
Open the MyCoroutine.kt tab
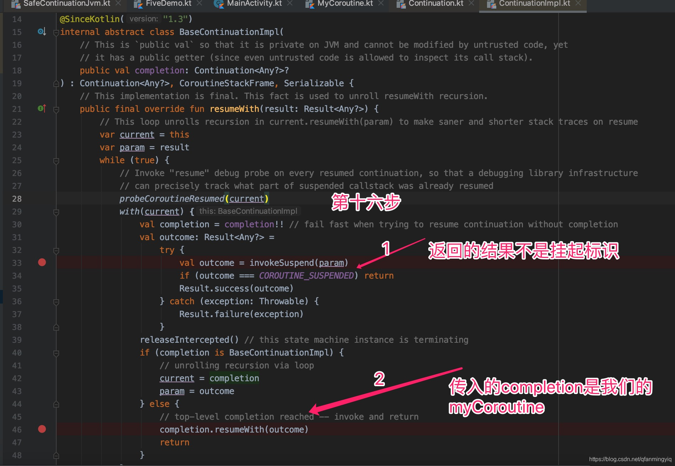(x=345, y=4)
